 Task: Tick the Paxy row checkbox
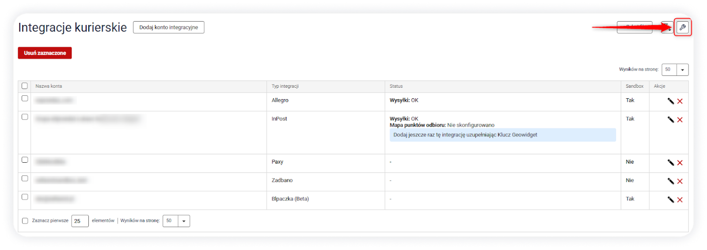pos(25,160)
